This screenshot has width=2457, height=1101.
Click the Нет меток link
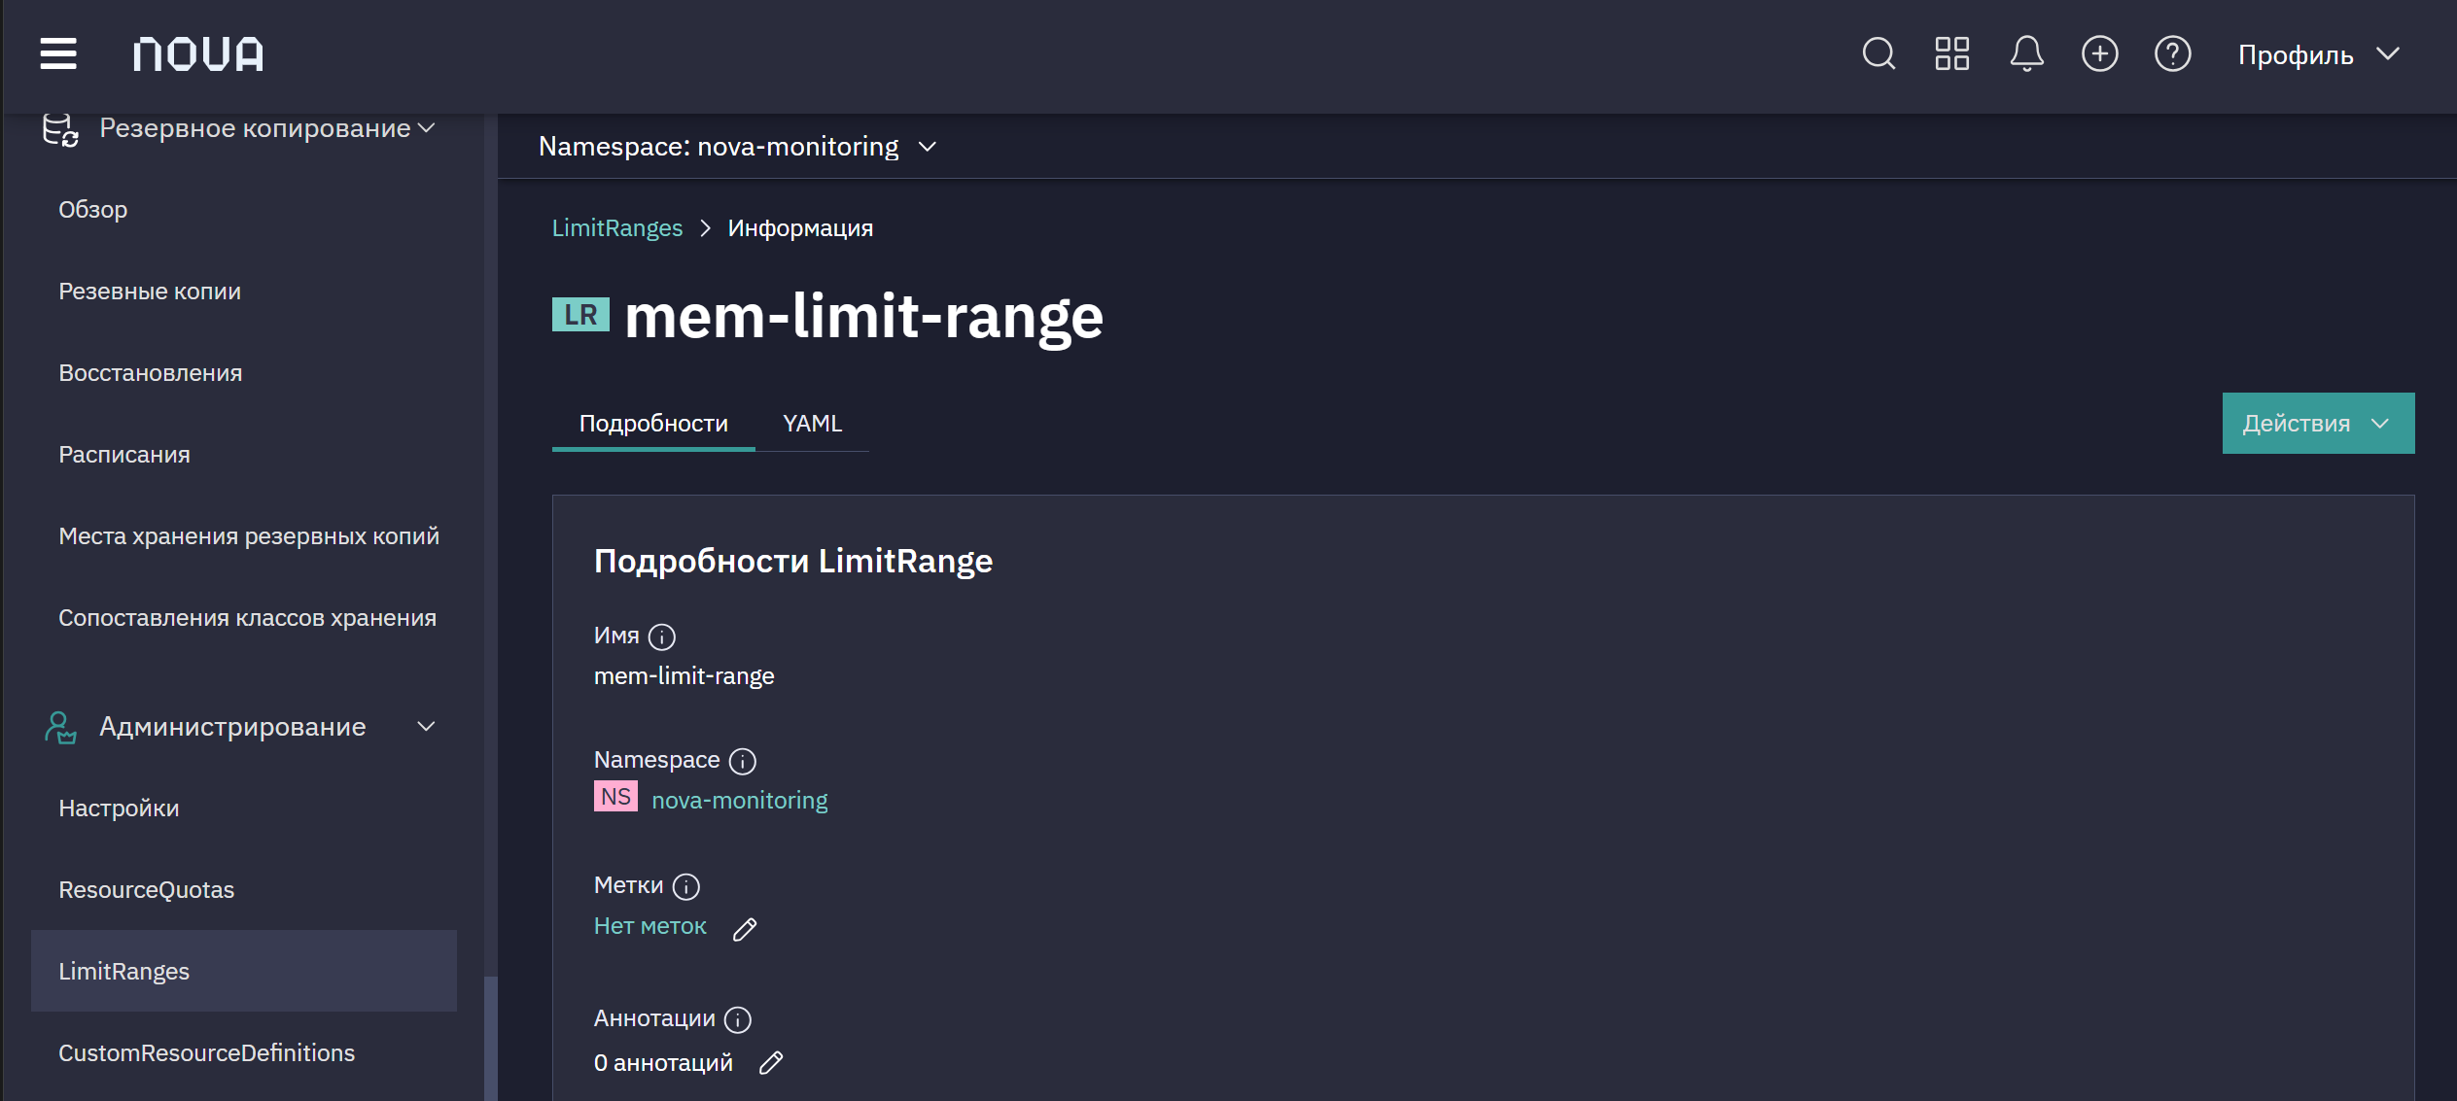point(650,926)
